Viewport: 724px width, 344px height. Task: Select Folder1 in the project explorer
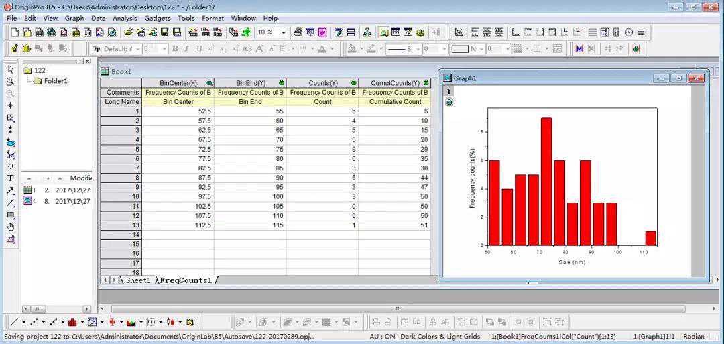coord(56,81)
